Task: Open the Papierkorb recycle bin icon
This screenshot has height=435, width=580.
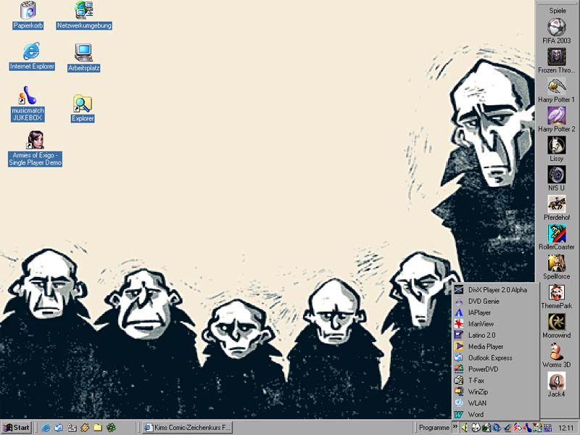Action: (28, 11)
